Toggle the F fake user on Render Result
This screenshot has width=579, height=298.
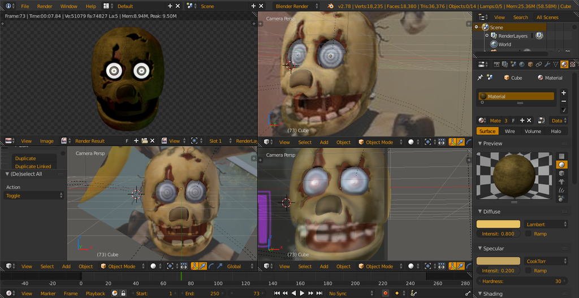127,141
